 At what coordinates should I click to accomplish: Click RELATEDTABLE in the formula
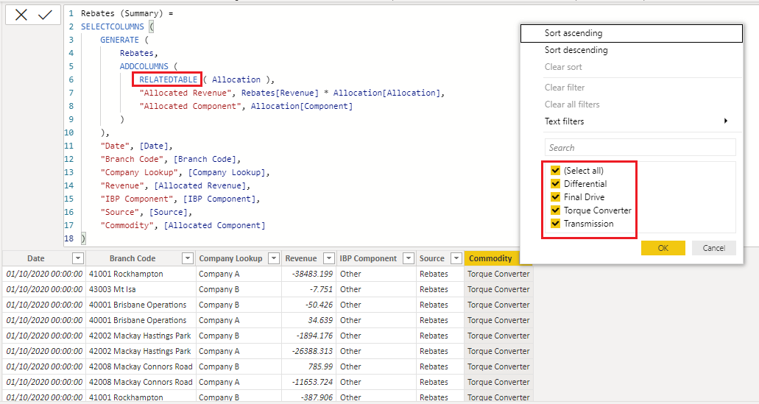point(168,79)
